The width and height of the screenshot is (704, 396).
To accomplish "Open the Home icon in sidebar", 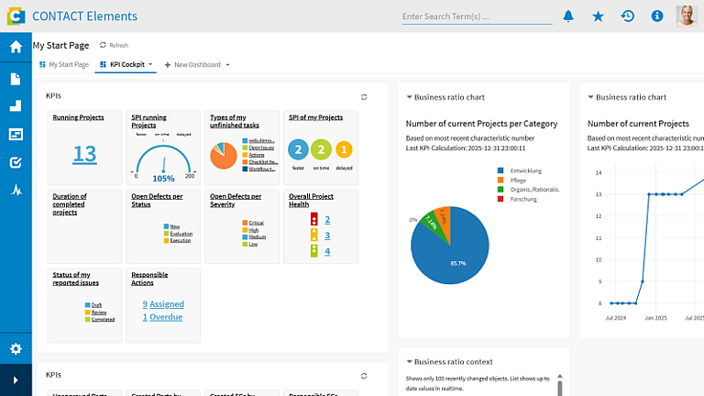I will tap(16, 47).
